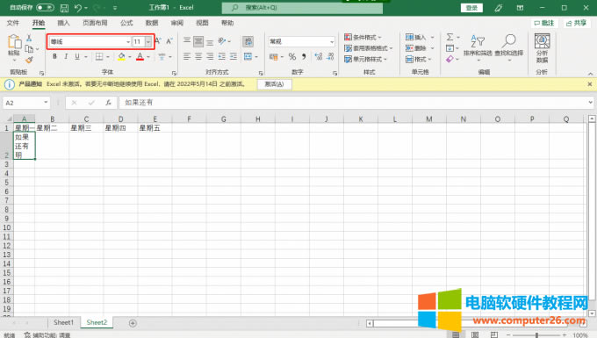Image resolution: width=597 pixels, height=338 pixels.
Task: Open the 插入 ribbon tab
Action: tap(63, 23)
